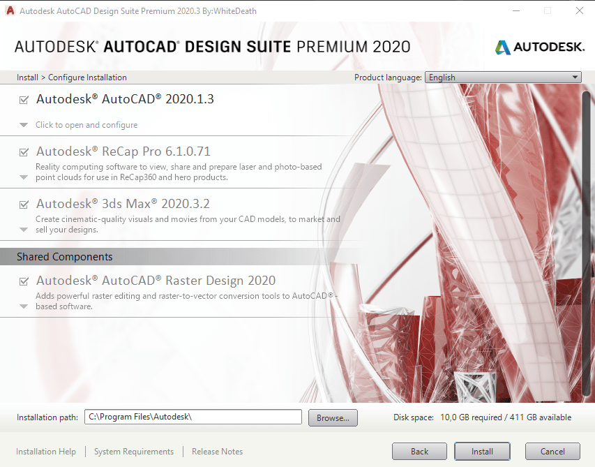The width and height of the screenshot is (595, 467).
Task: Click 'Click to open and configure' text
Action: pos(86,125)
